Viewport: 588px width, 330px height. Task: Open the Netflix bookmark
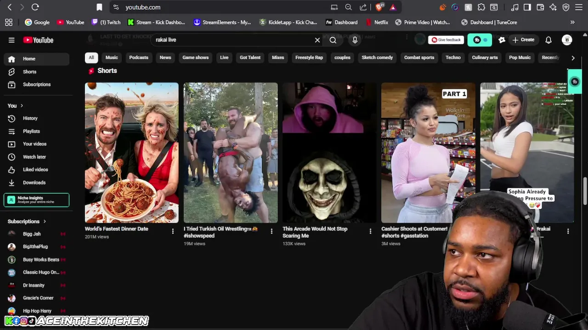[x=377, y=22]
